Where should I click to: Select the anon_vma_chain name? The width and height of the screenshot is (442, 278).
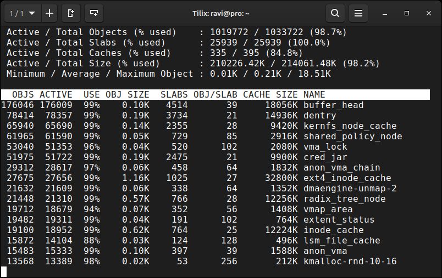[x=341, y=168]
